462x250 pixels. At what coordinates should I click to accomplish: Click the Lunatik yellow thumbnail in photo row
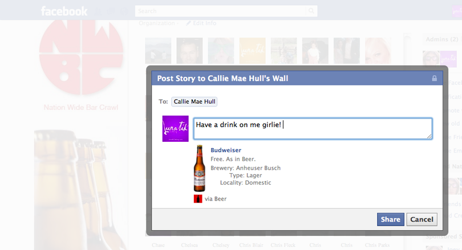point(253,51)
